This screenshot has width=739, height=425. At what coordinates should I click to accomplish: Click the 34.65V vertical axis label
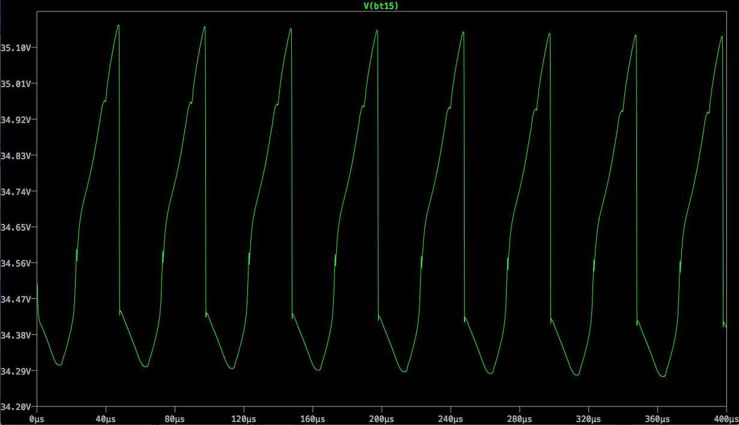(x=15, y=228)
